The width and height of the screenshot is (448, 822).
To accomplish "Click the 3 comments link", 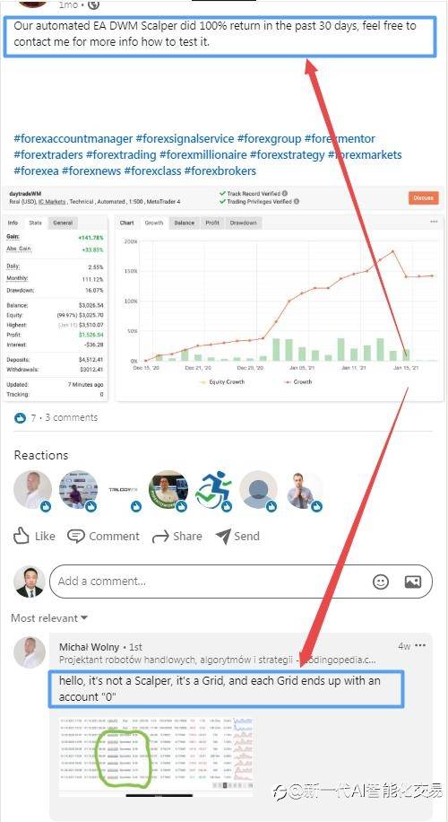I will click(x=72, y=417).
